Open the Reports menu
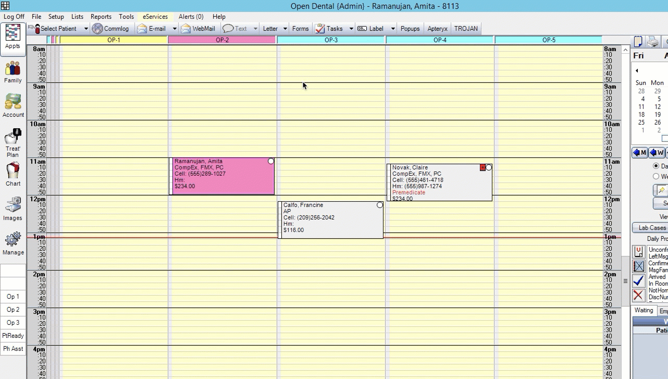The width and height of the screenshot is (668, 379). click(x=101, y=17)
